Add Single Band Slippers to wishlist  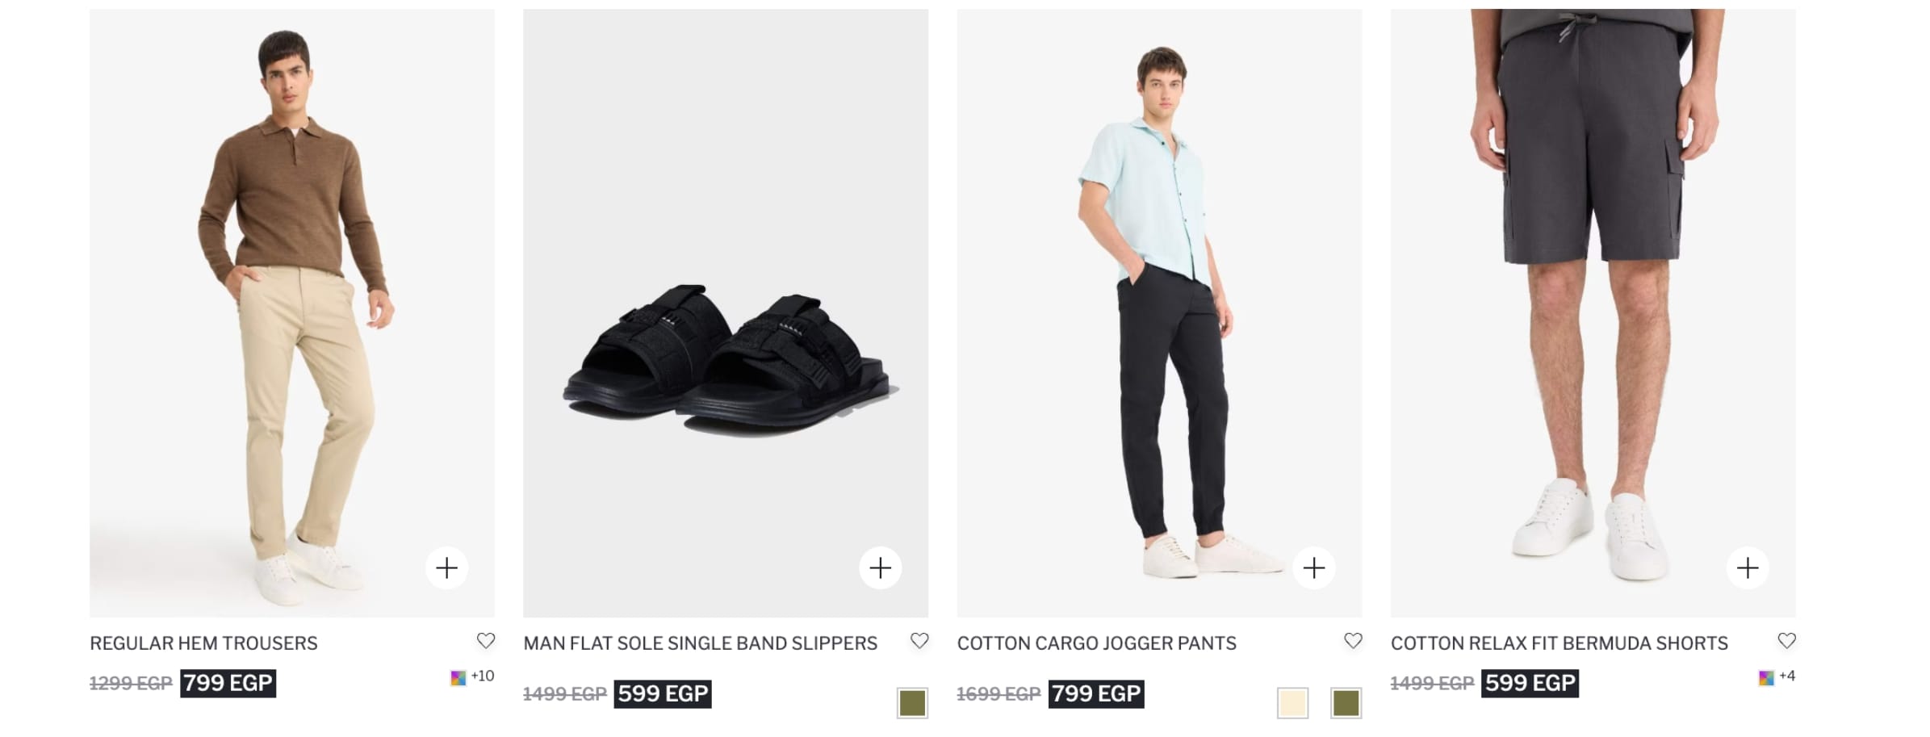(919, 641)
